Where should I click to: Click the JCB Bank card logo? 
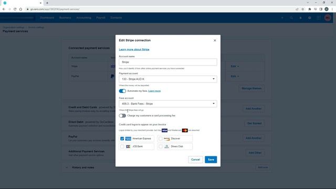[x=128, y=146]
